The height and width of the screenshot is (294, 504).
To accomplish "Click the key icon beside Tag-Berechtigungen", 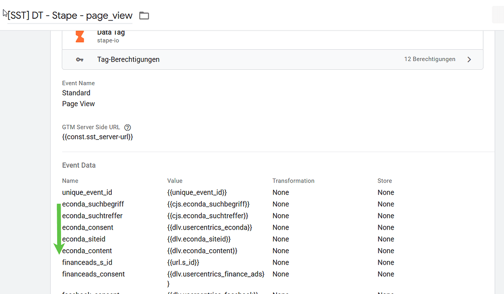I will [x=79, y=59].
